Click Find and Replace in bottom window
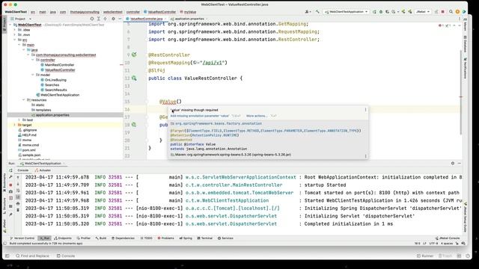The image size is (479, 269). click(33, 256)
